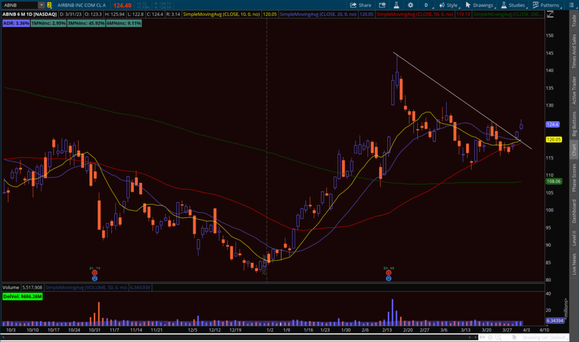Click the pan left-right arrows icon
579x342 pixels.
coord(482,337)
